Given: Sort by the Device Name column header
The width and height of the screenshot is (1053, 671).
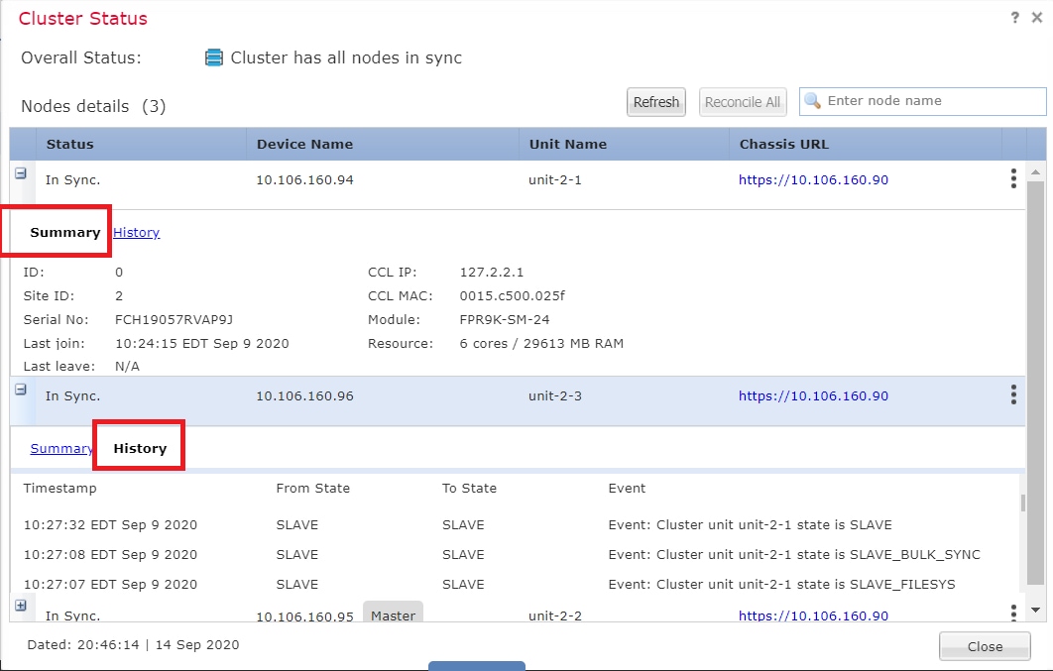Looking at the screenshot, I should 383,144.
